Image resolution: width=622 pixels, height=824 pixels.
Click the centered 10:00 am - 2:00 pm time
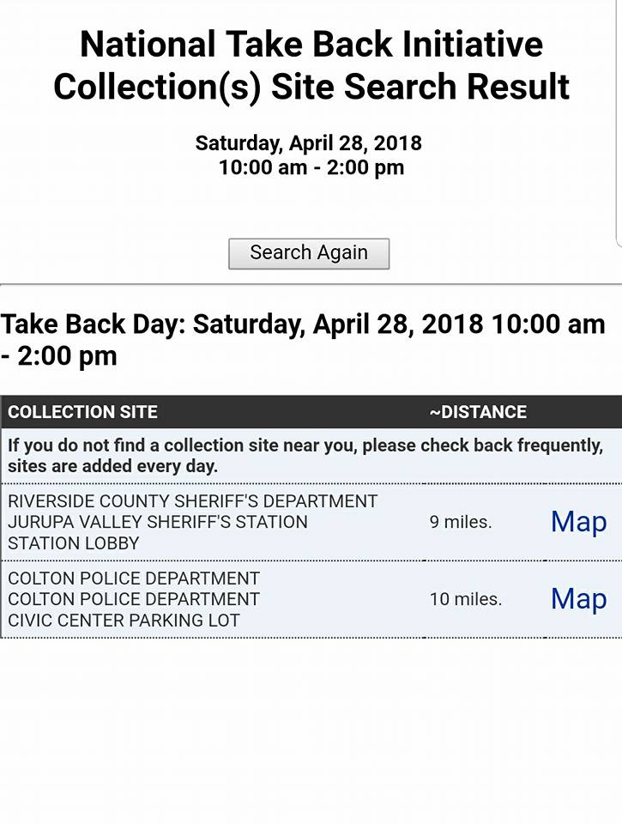tap(311, 167)
